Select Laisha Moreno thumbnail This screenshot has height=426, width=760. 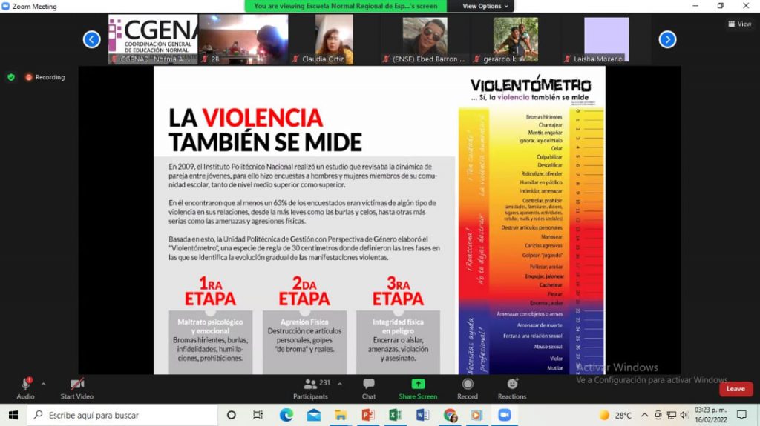(606, 39)
